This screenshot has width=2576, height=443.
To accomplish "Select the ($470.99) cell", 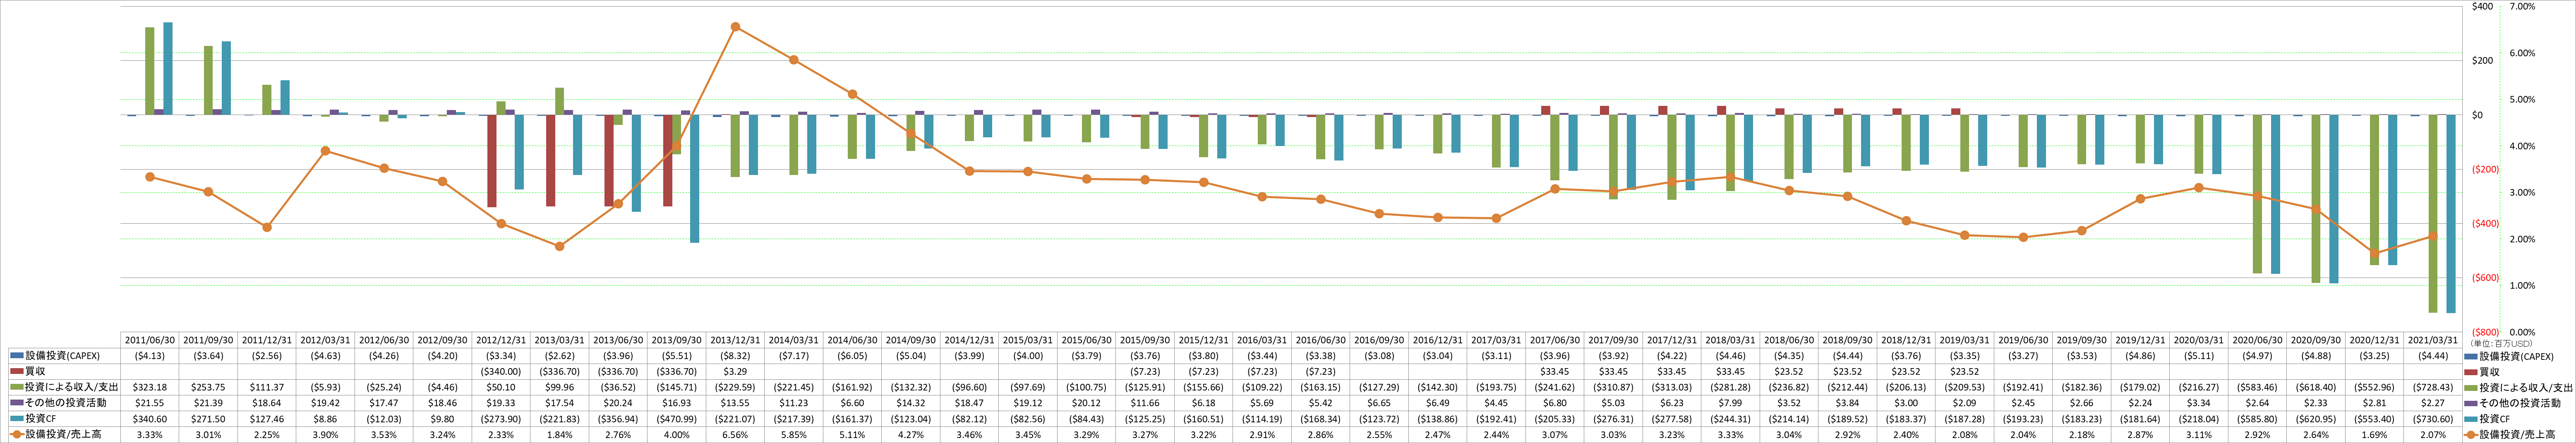I will pyautogui.click(x=676, y=419).
